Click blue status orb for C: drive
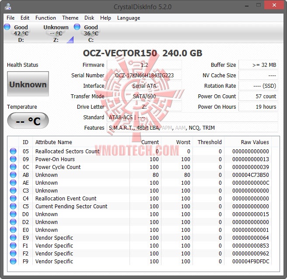The width and height of the screenshot is (287, 279). point(77,27)
